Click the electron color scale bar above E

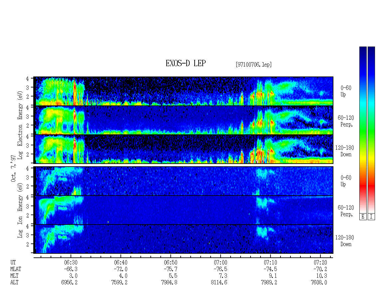pos(363,130)
